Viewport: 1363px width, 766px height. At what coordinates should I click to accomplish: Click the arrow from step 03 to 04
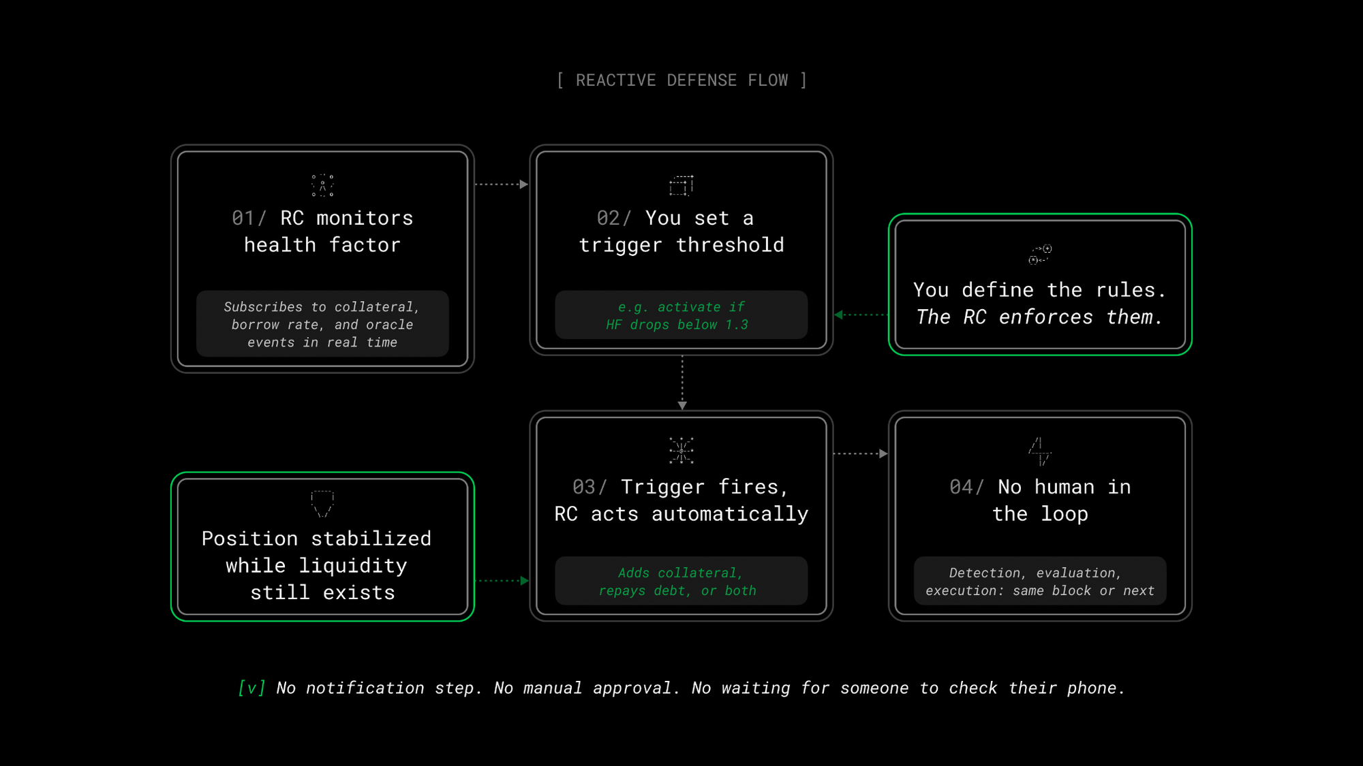(860, 453)
